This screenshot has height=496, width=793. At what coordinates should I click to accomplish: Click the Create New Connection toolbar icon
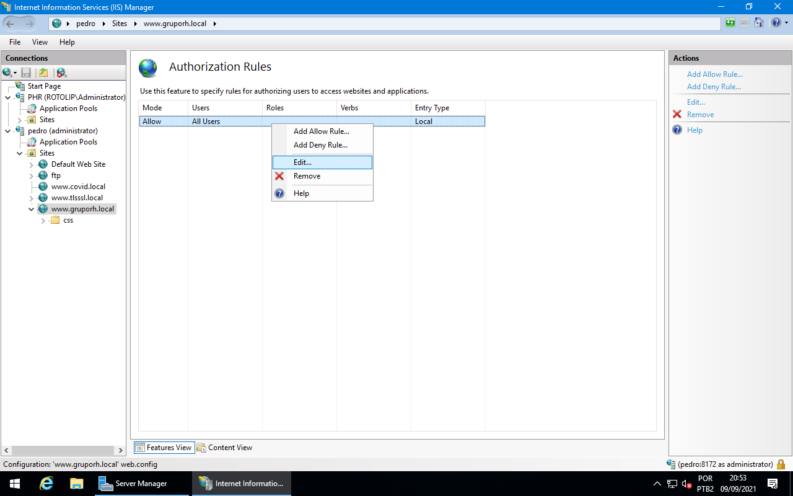[7, 73]
